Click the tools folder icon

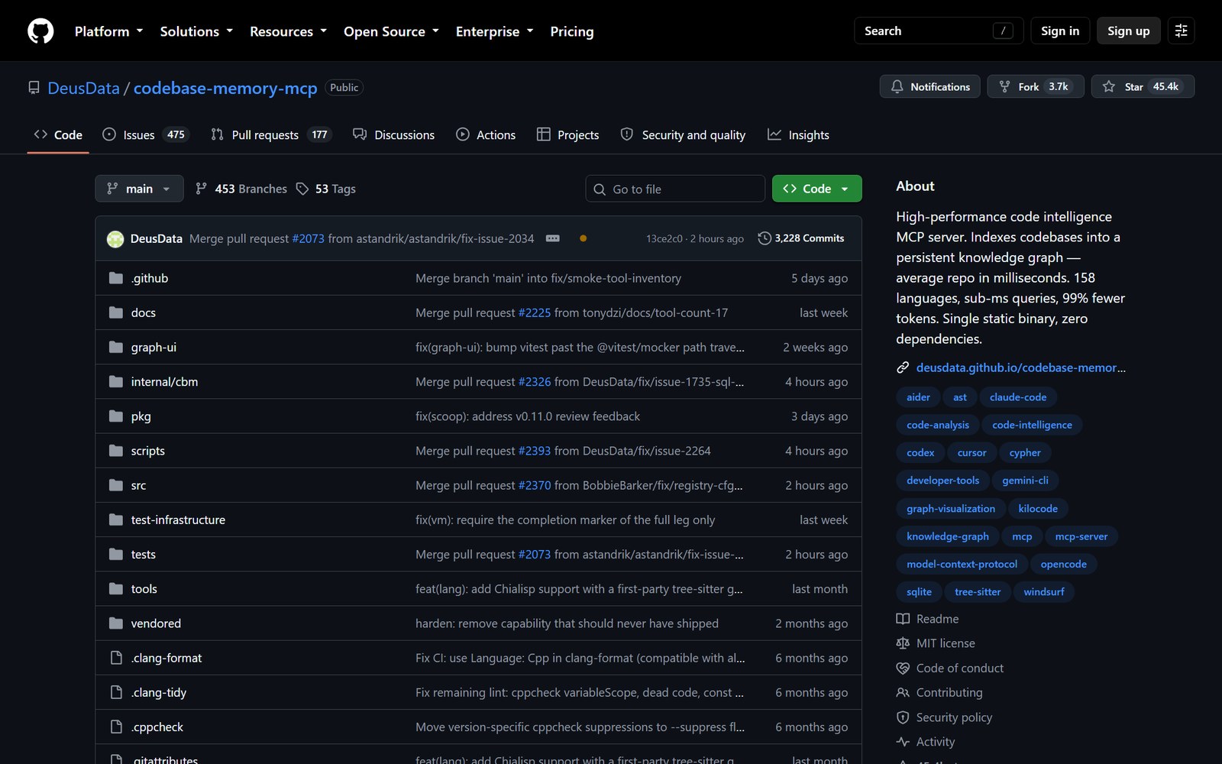click(x=116, y=589)
